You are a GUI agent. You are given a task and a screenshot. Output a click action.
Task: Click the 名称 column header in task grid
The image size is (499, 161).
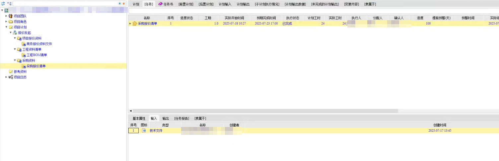point(147,18)
